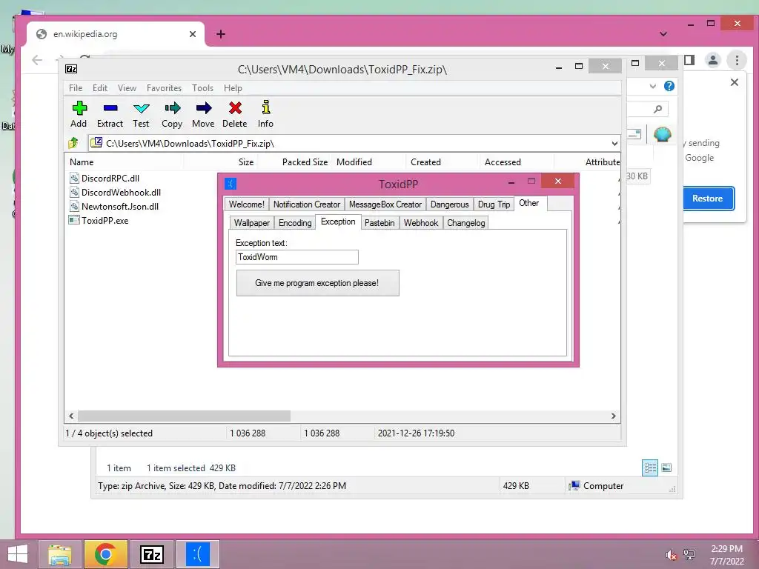Sort by the Name column header

124,162
